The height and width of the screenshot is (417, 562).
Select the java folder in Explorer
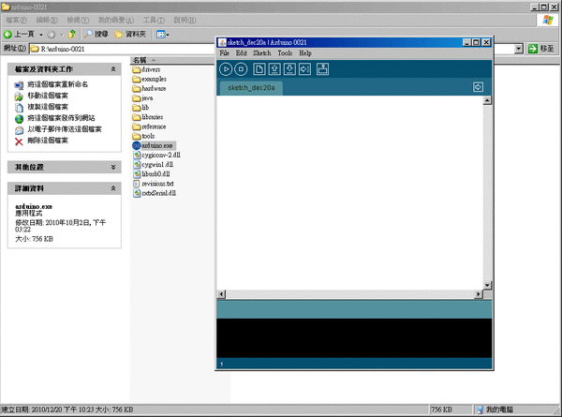(x=142, y=97)
